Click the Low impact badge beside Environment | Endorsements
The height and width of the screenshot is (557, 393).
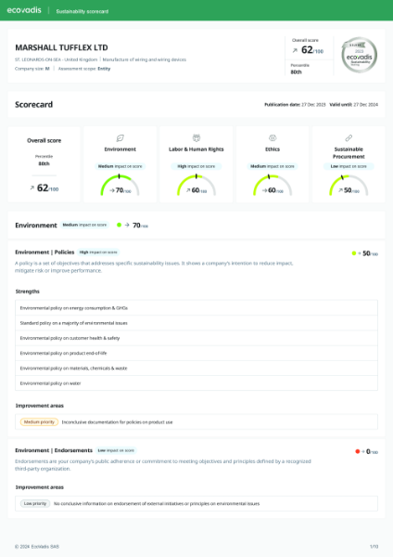tap(116, 450)
